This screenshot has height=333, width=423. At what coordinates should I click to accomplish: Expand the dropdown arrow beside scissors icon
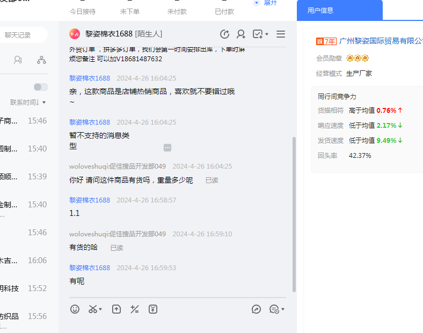(x=100, y=309)
